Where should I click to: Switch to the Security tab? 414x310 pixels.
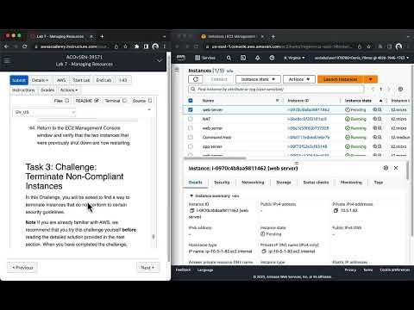click(222, 183)
